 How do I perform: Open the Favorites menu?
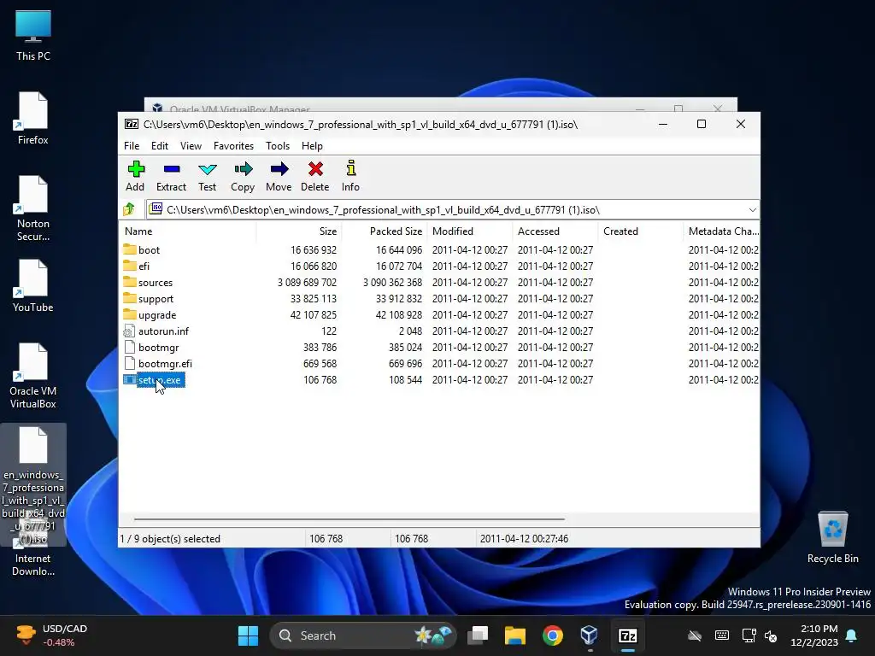pos(233,145)
